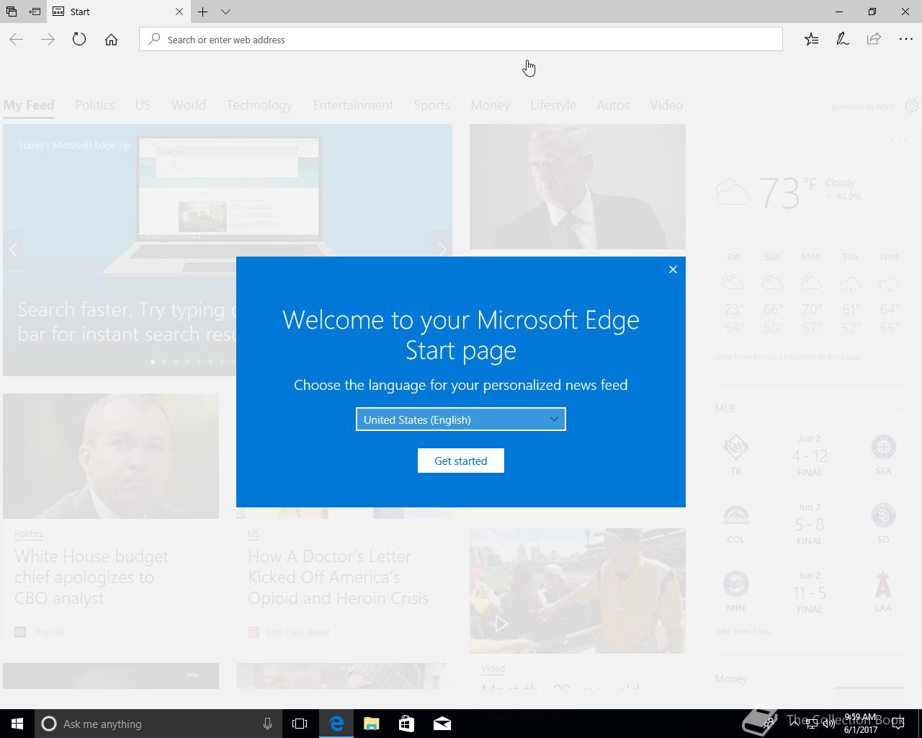Make a Web Note with pen icon

coord(842,40)
